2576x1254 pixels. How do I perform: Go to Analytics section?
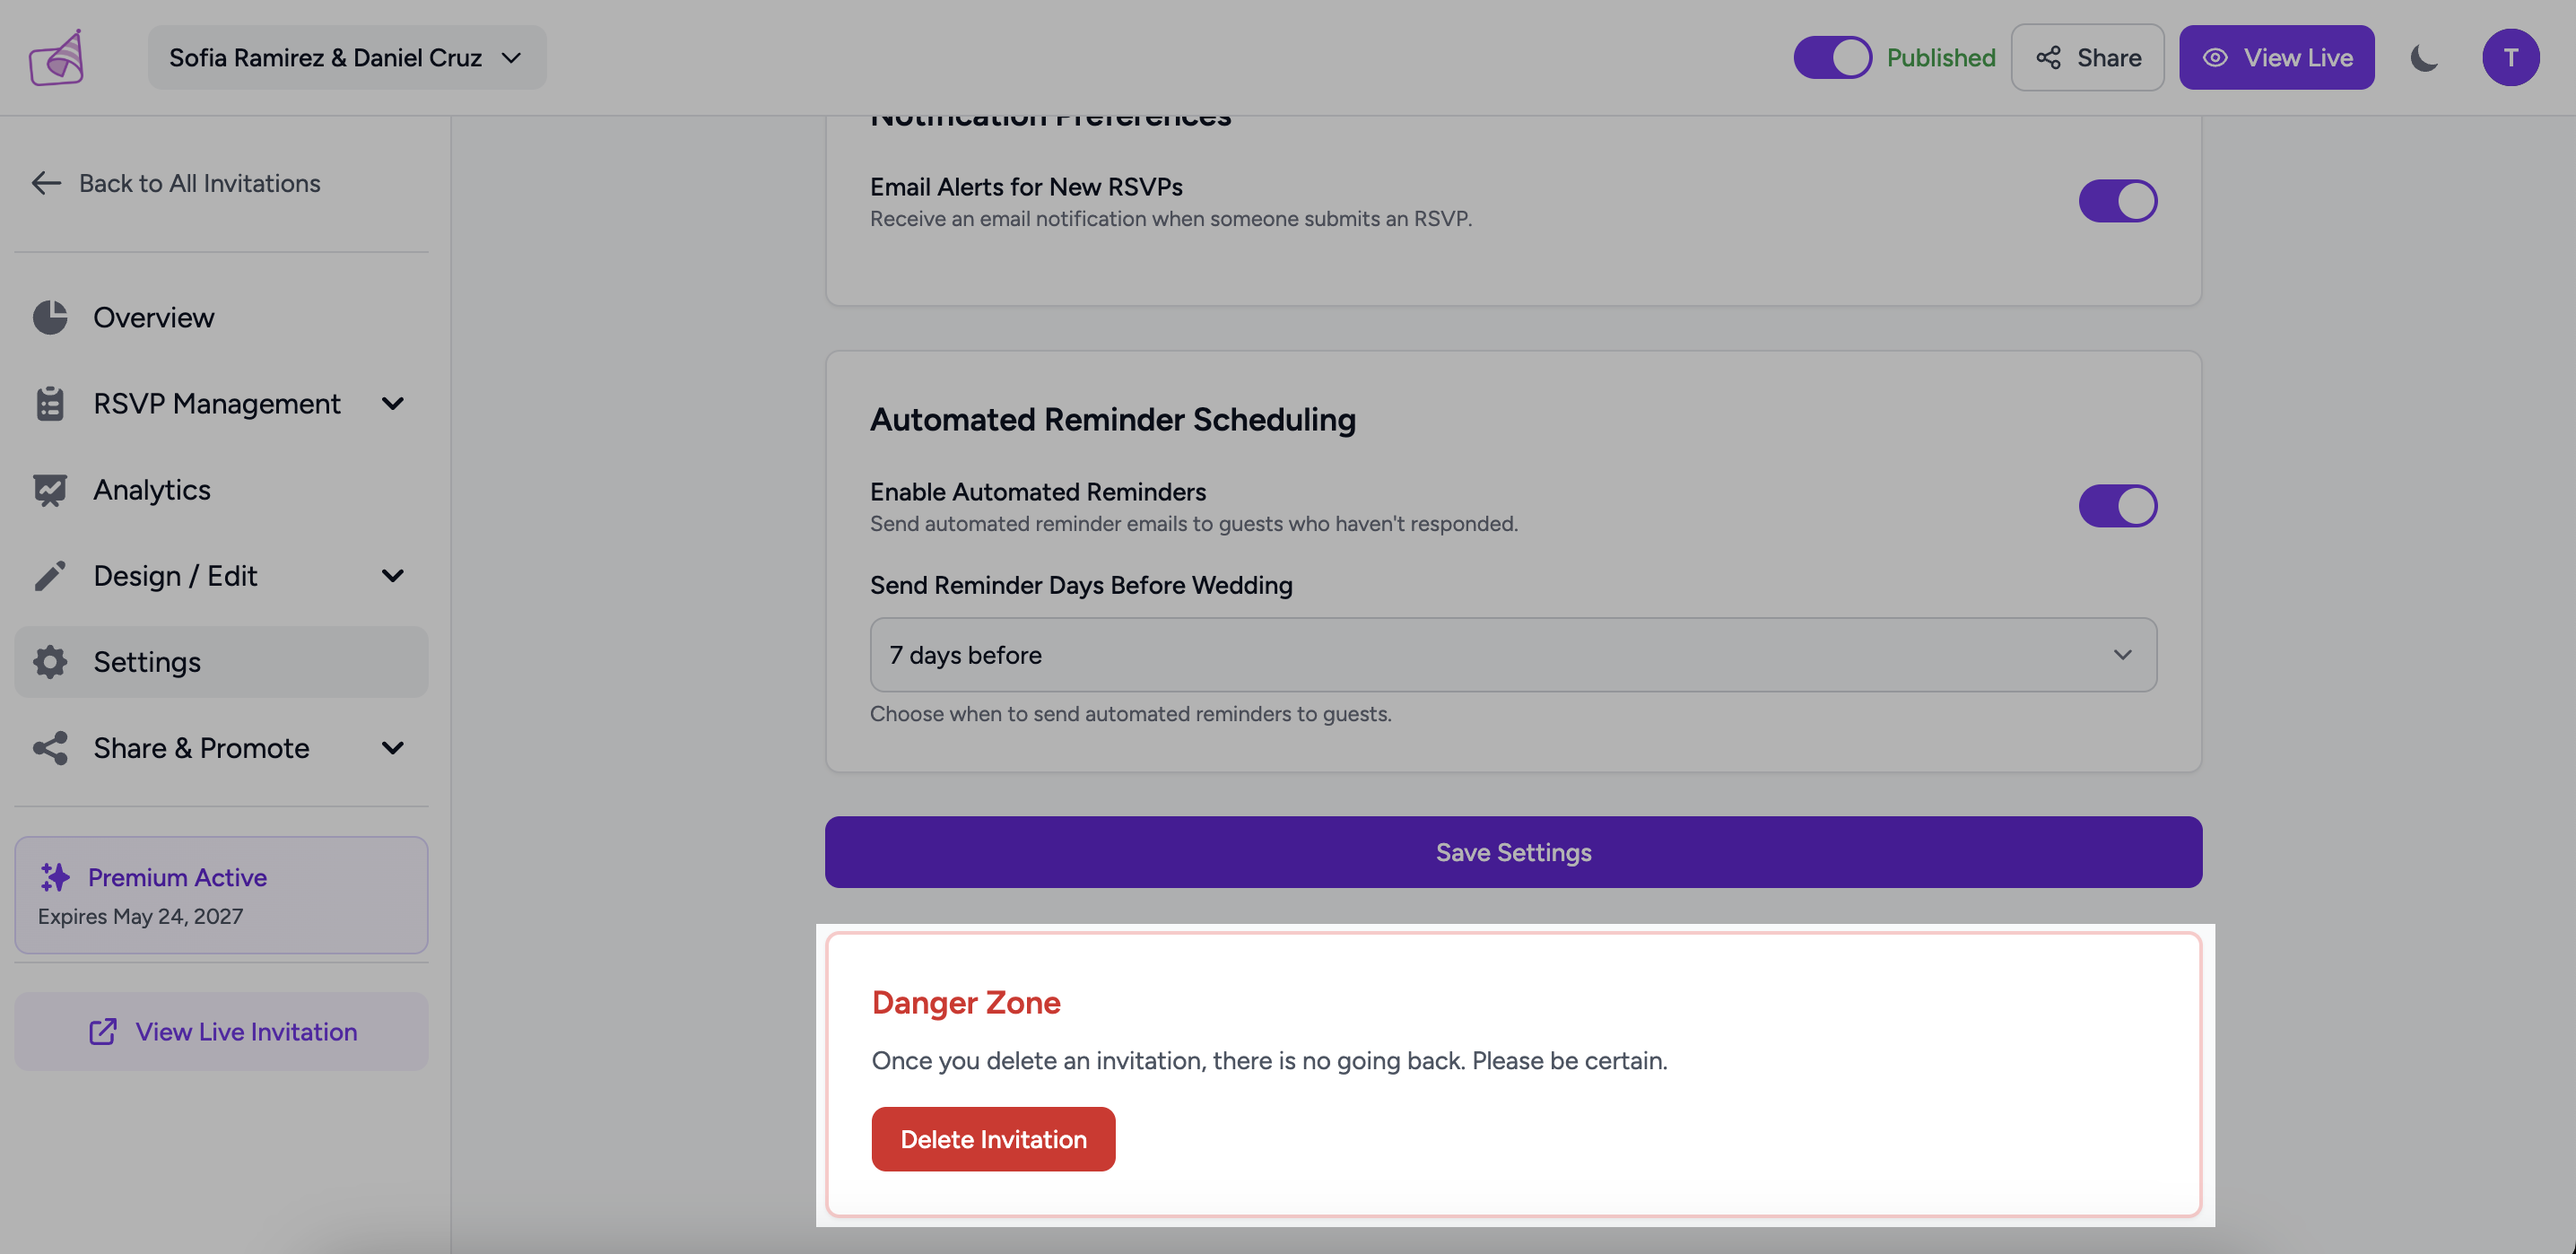coord(221,490)
